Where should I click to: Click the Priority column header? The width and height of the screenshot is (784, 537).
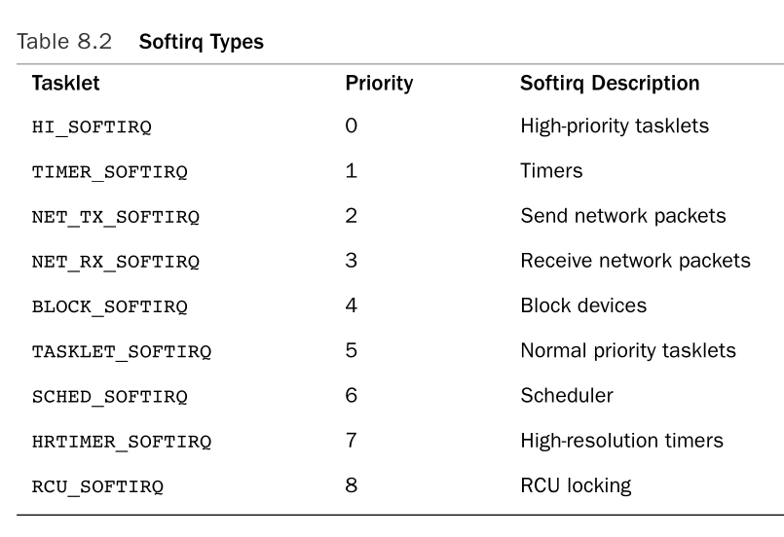(x=379, y=84)
